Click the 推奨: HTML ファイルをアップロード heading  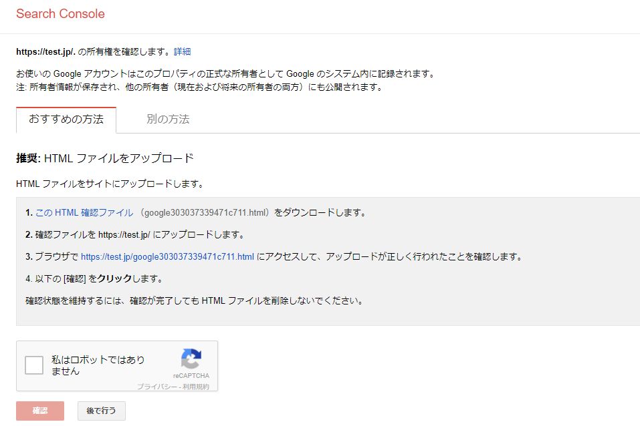105,158
